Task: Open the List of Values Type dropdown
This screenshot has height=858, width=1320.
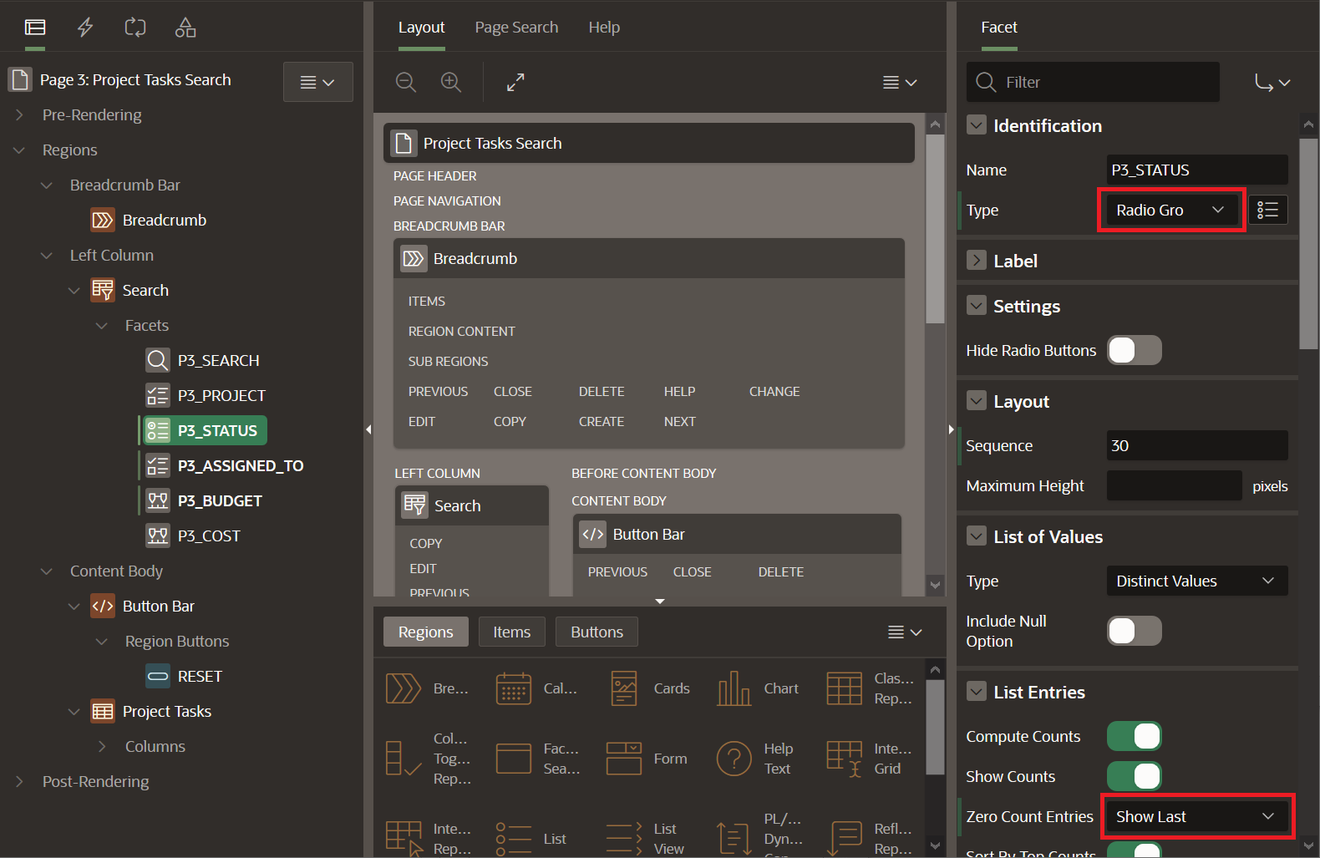Action: click(x=1197, y=581)
